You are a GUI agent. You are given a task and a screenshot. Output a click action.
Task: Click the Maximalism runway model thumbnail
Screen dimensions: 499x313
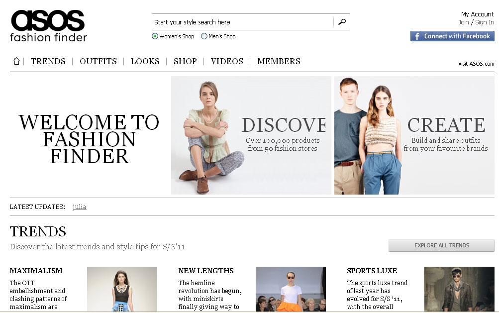tap(122, 289)
